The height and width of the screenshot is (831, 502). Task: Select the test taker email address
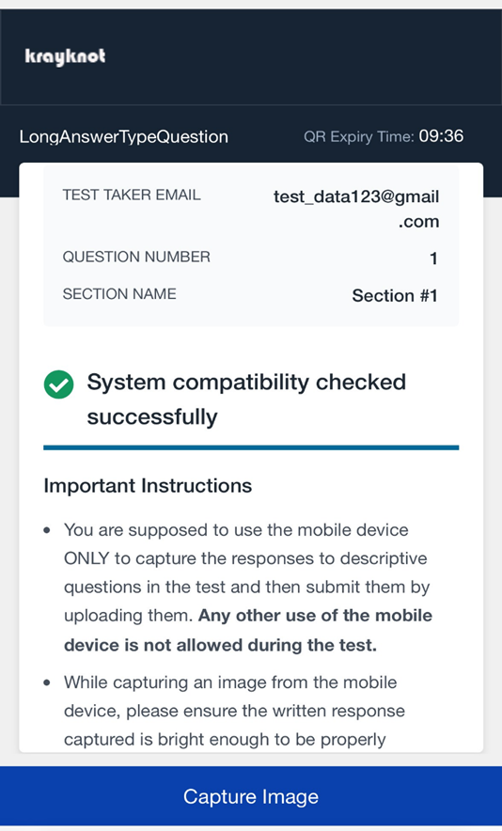click(x=356, y=209)
